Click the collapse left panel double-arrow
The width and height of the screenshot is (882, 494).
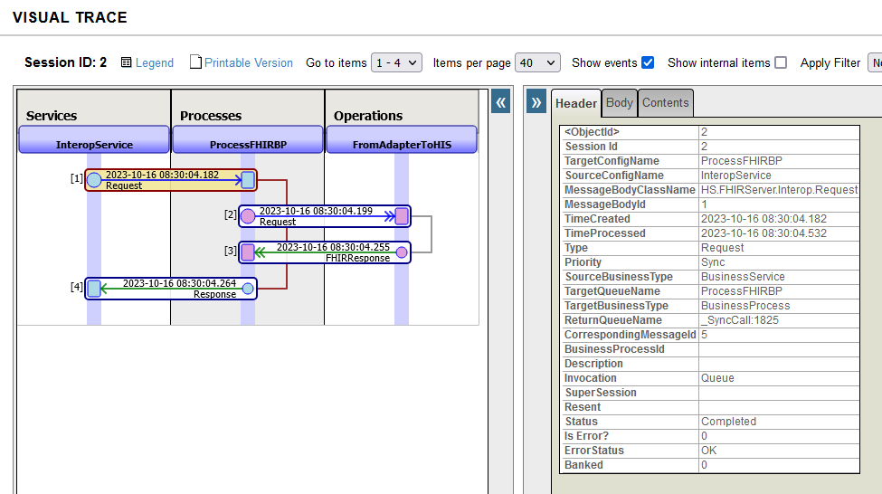[x=501, y=102]
